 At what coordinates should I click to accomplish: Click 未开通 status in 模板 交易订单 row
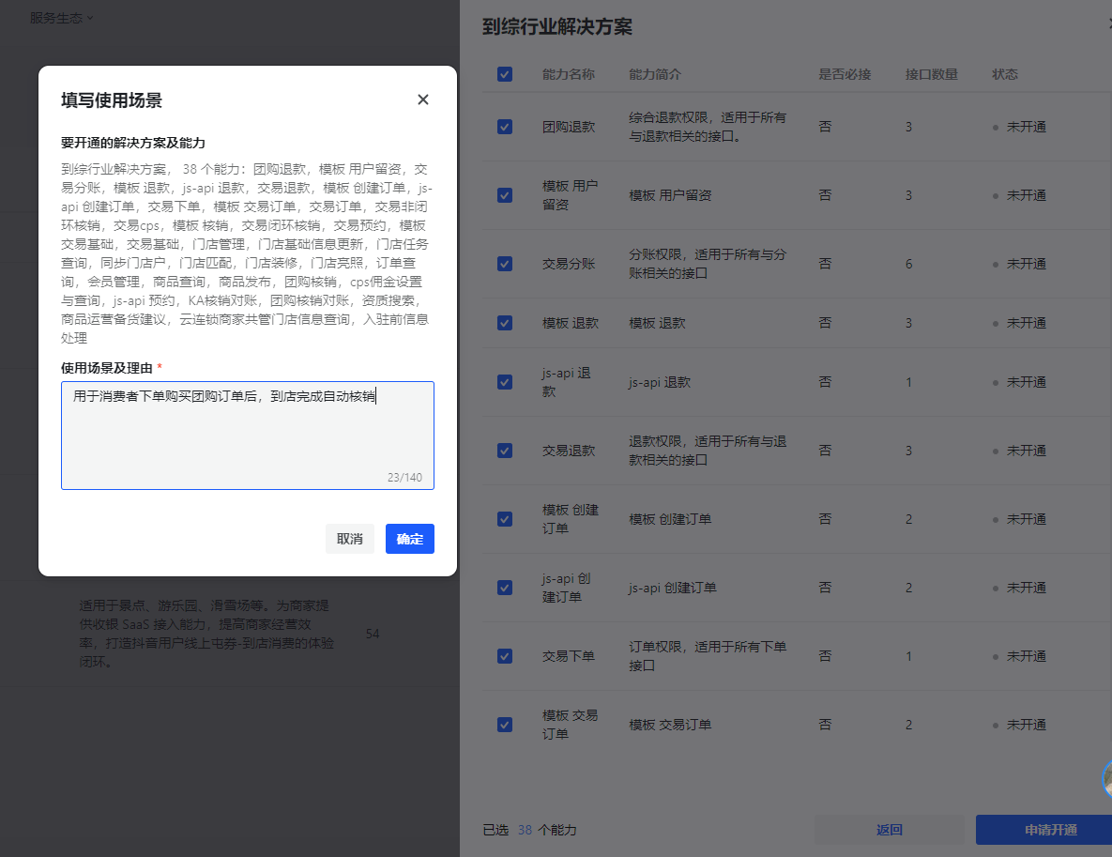click(1027, 725)
